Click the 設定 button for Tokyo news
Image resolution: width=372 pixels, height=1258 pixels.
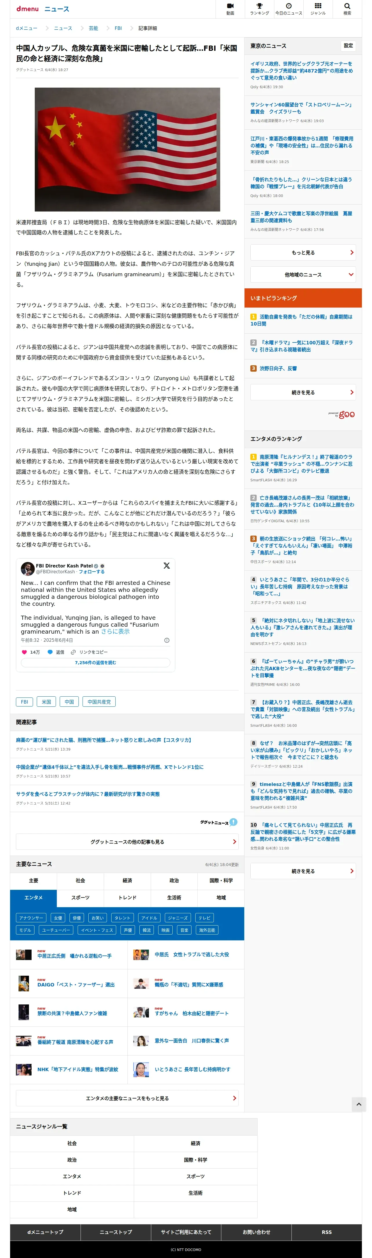(348, 46)
